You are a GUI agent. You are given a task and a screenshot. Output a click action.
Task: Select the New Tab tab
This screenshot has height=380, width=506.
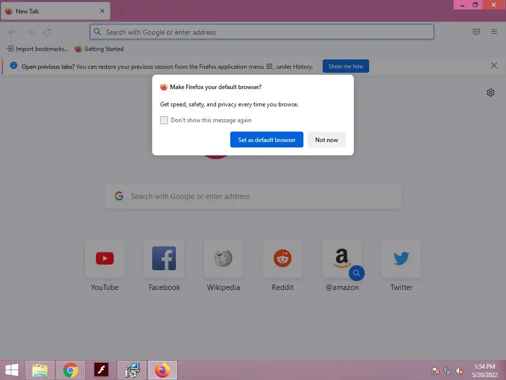[x=55, y=11]
